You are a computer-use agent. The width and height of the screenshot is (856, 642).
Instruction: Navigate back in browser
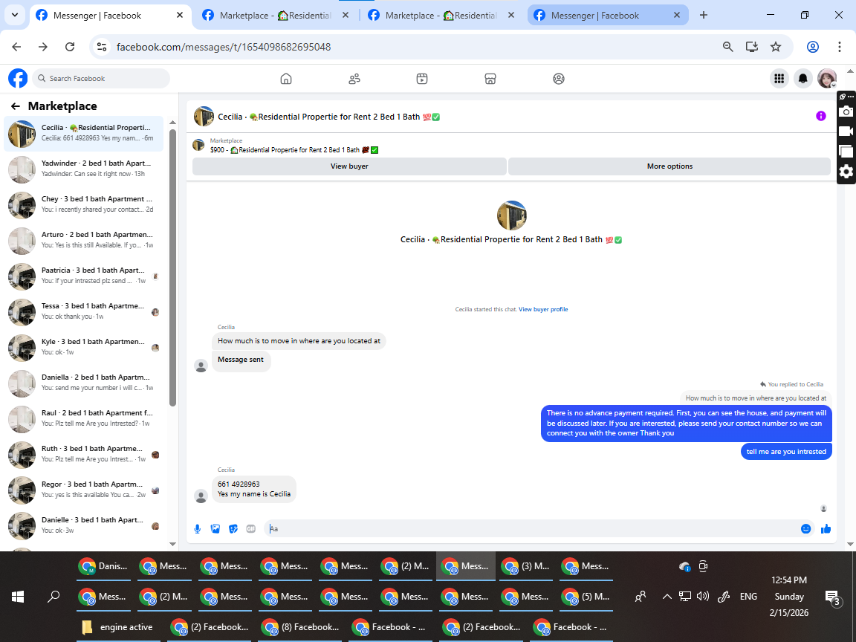coord(16,47)
